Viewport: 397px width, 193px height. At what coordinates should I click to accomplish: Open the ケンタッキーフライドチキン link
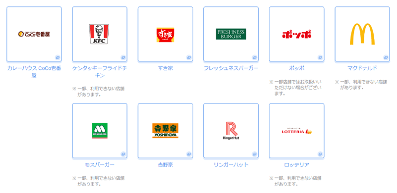click(100, 71)
